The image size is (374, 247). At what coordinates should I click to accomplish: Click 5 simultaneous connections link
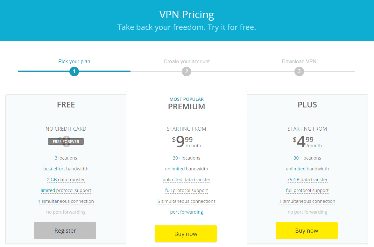(187, 201)
